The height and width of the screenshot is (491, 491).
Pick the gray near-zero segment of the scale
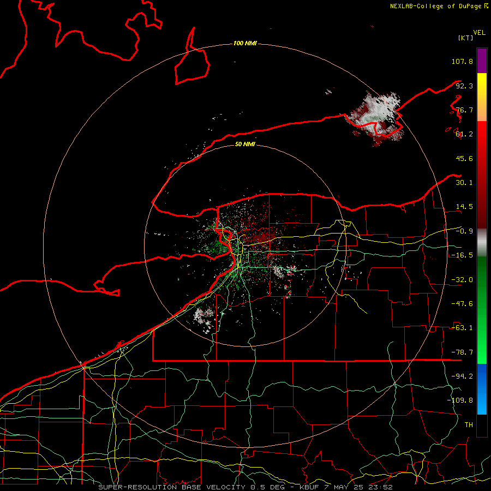(x=482, y=242)
